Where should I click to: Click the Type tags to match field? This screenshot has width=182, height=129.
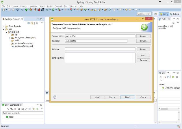click(x=23, y=113)
